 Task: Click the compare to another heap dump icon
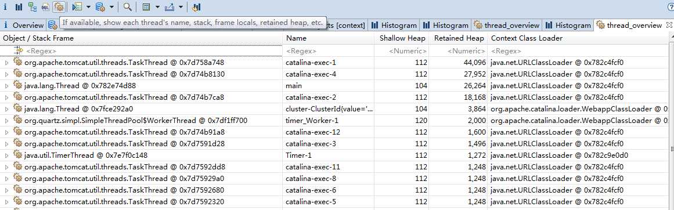196,7
